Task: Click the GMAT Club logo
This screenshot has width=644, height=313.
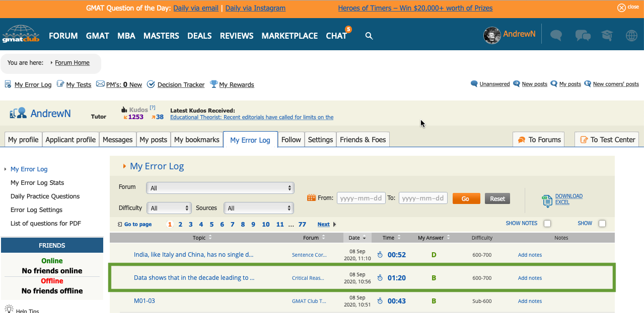Action: tap(21, 34)
